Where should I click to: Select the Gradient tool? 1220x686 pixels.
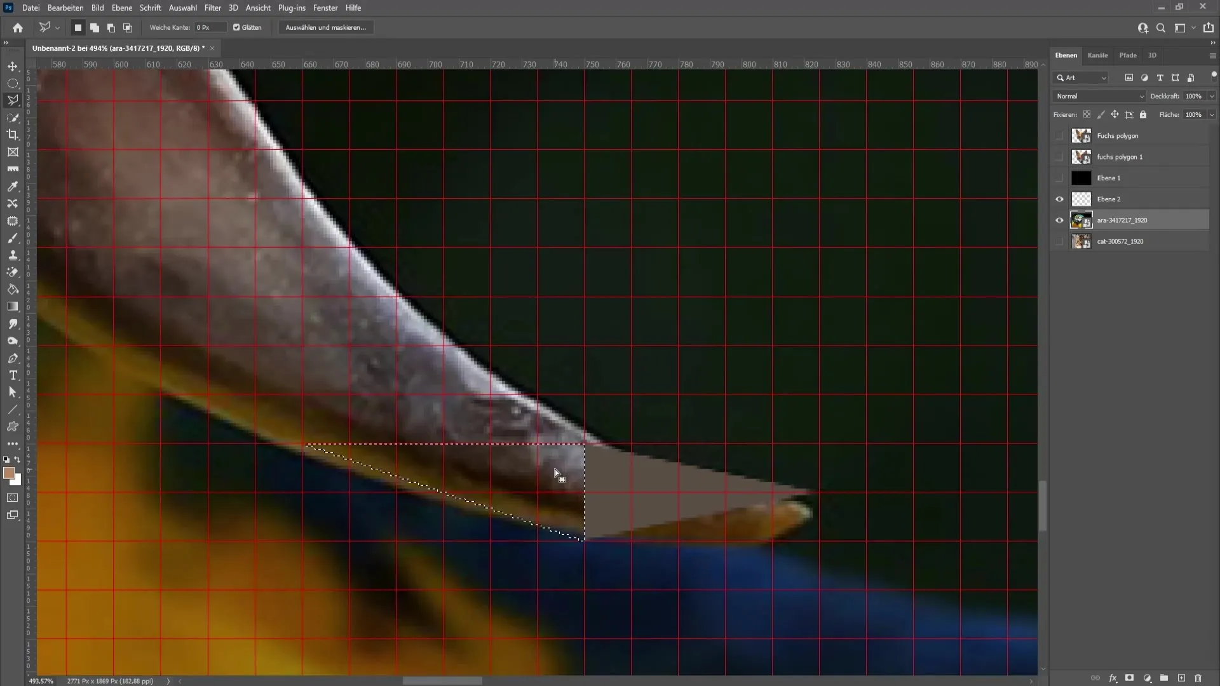coord(11,307)
